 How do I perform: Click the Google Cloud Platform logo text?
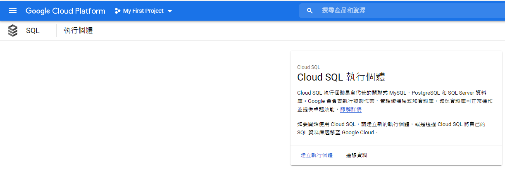pyautogui.click(x=65, y=11)
